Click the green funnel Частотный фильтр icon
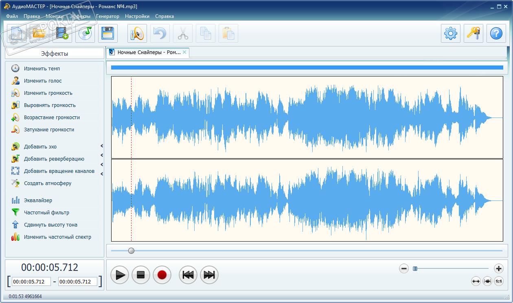The width and height of the screenshot is (513, 303). tap(15, 212)
